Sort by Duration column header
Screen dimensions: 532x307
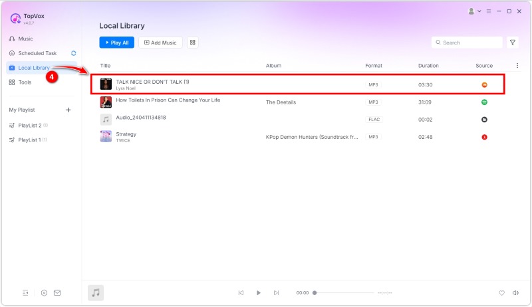pyautogui.click(x=428, y=66)
